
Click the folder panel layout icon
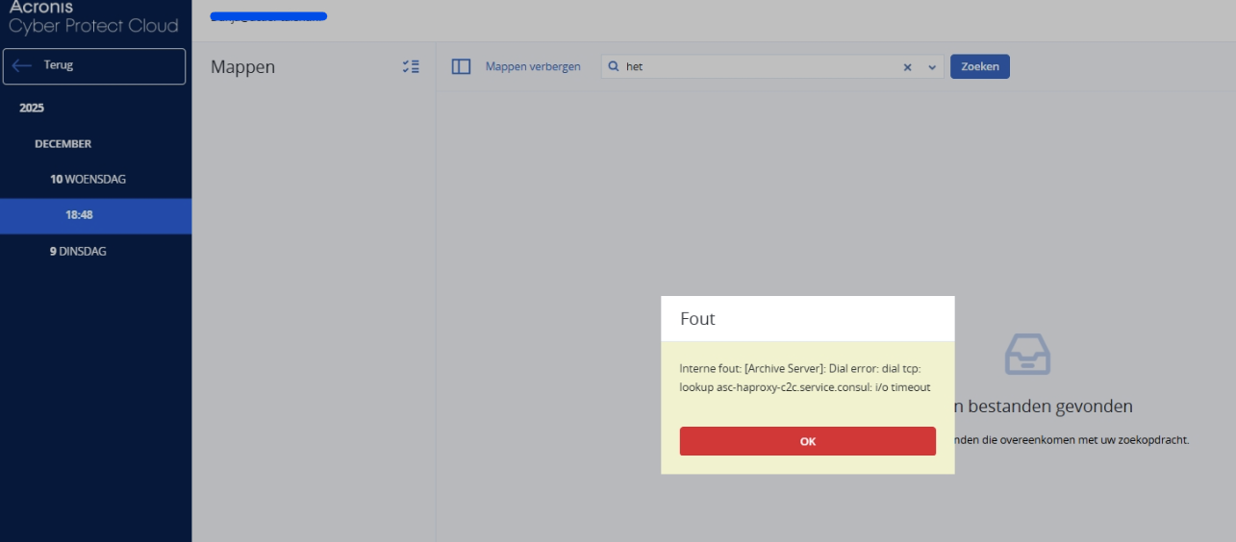pyautogui.click(x=461, y=67)
